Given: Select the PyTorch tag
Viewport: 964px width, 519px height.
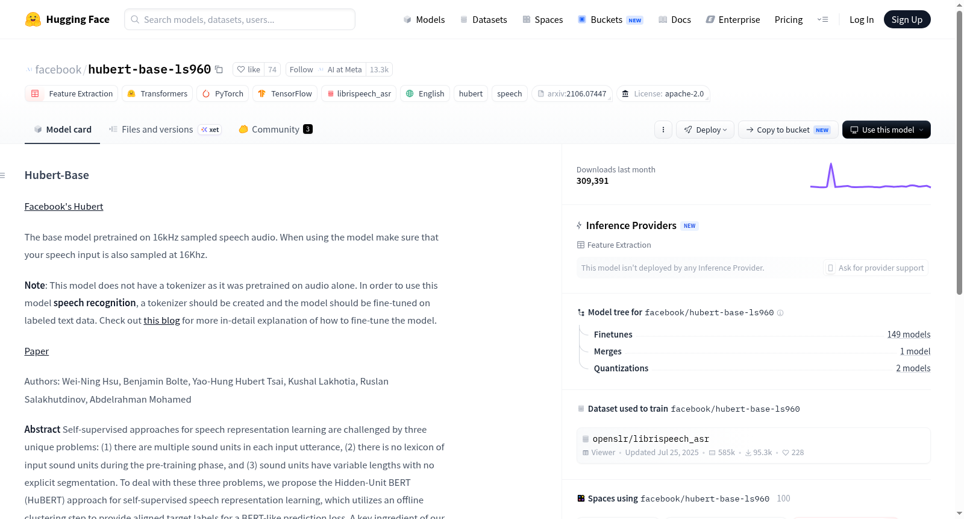Looking at the screenshot, I should pos(223,94).
